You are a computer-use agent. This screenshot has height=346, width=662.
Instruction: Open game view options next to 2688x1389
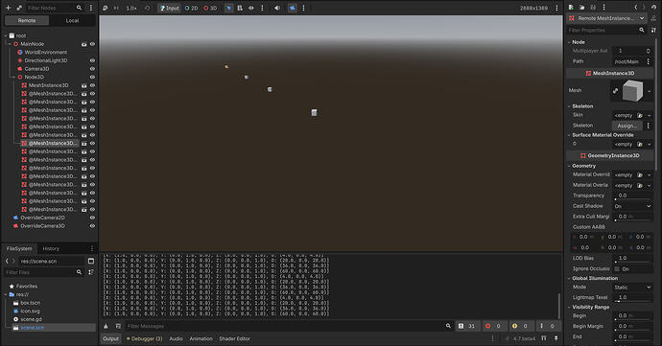(x=556, y=8)
